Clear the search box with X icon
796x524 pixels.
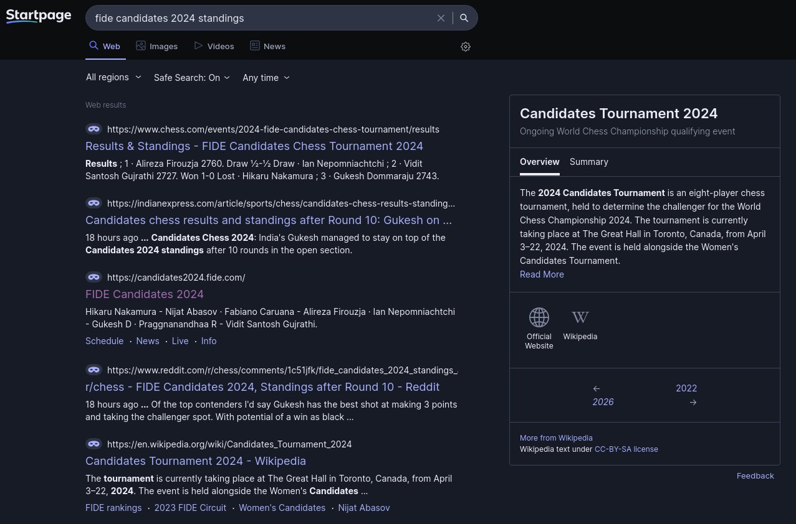pos(441,18)
